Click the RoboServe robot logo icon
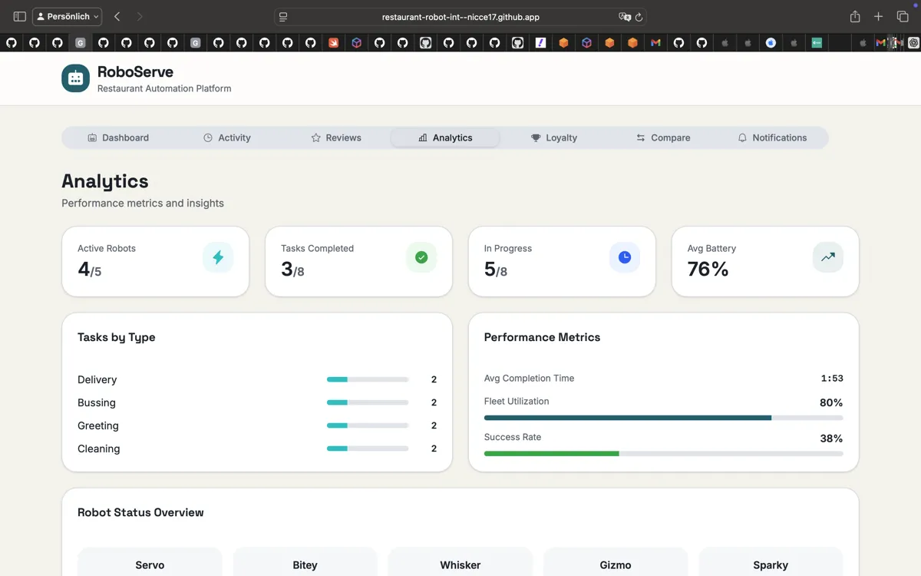 click(75, 78)
